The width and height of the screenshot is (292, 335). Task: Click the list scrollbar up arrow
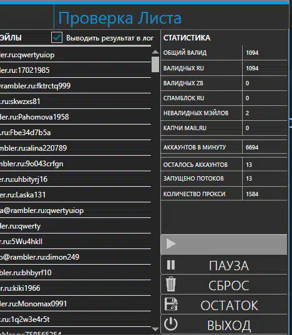click(x=155, y=52)
